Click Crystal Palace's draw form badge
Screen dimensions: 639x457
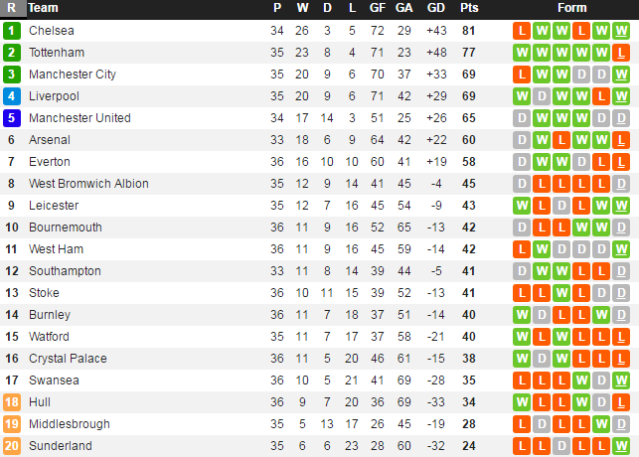(542, 359)
